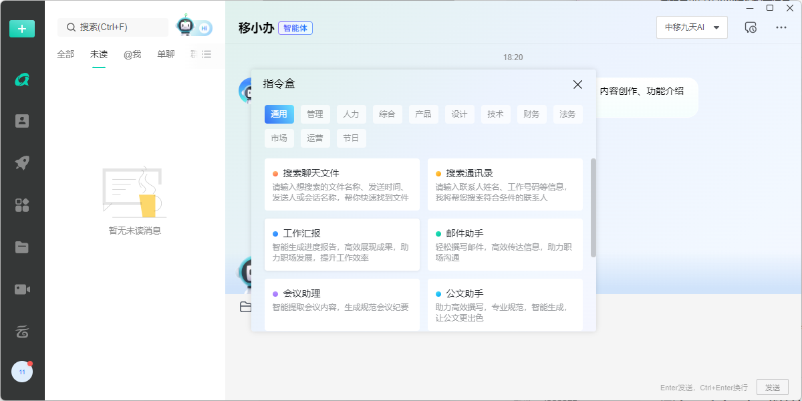Open the 中移九天AI model dropdown
Image resolution: width=802 pixels, height=401 pixels.
click(x=692, y=27)
